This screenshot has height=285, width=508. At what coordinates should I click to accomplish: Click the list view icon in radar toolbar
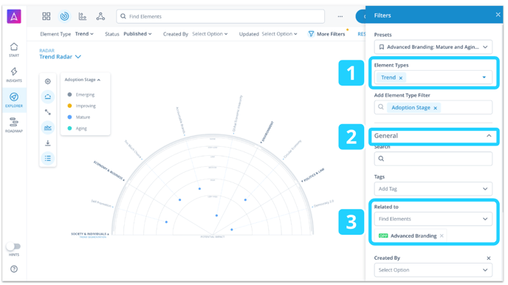point(47,158)
